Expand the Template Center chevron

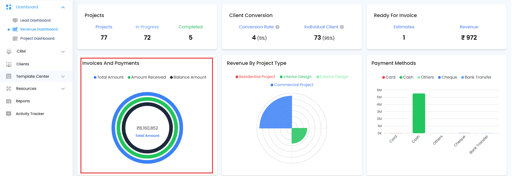coord(63,77)
